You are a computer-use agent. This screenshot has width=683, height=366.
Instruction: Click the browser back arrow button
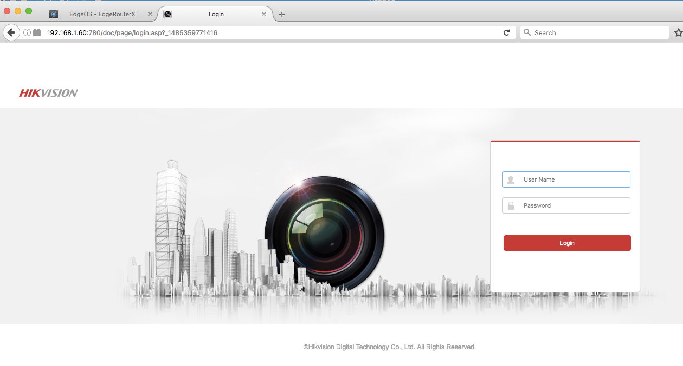pos(11,32)
